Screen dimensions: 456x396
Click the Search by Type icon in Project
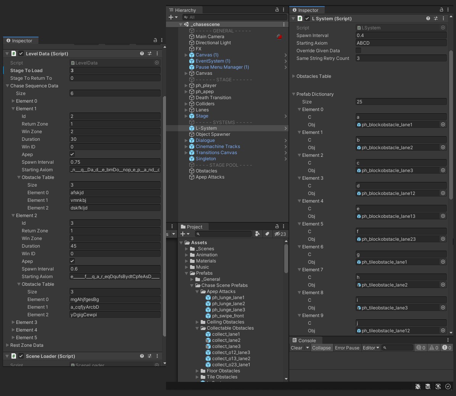pyautogui.click(x=258, y=234)
